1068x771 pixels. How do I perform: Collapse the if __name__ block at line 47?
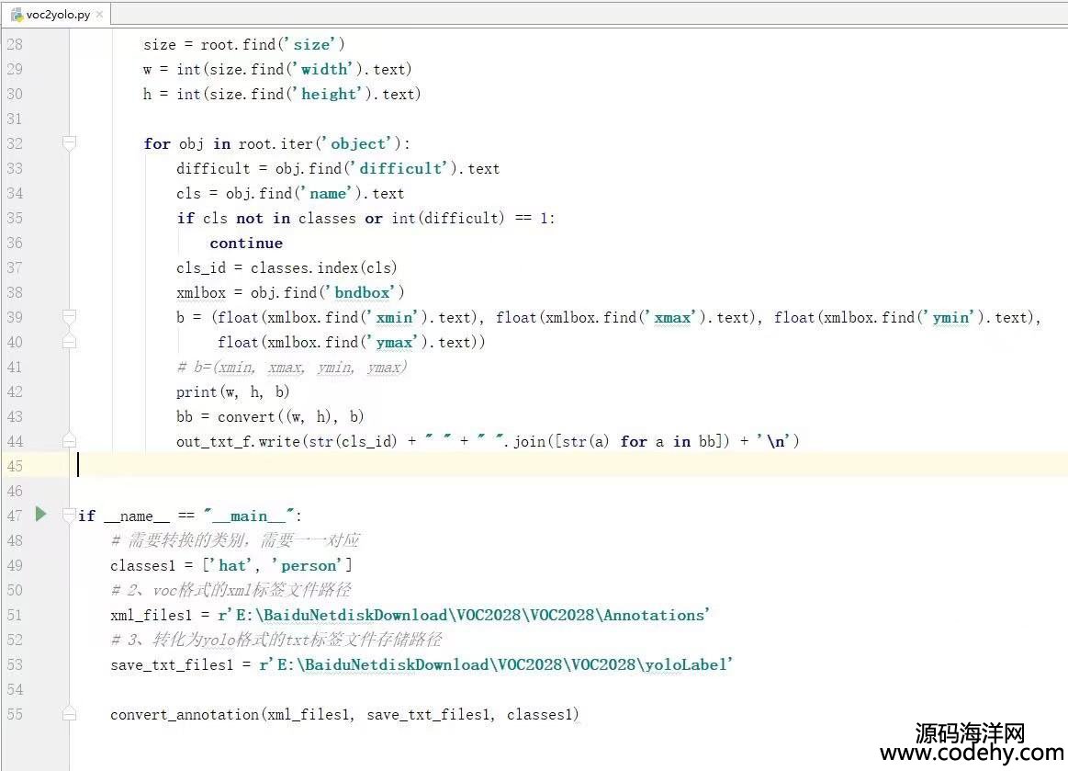(x=69, y=516)
